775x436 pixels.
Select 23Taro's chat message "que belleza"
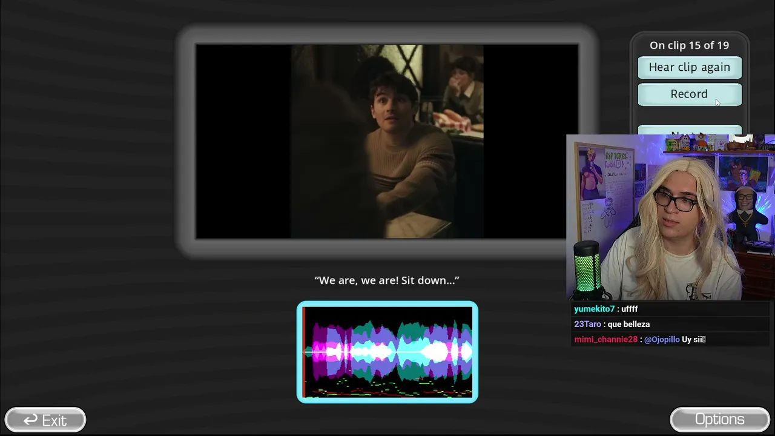click(612, 324)
